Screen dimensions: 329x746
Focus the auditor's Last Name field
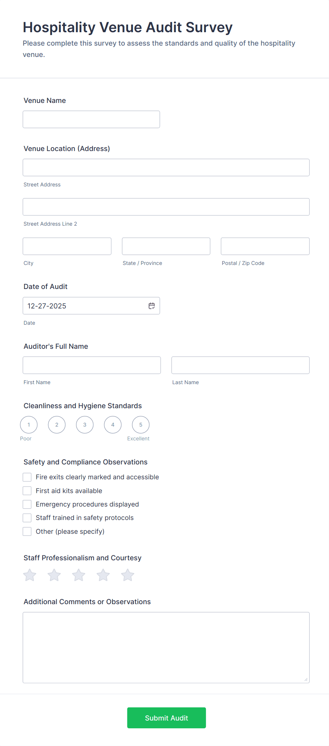(240, 365)
